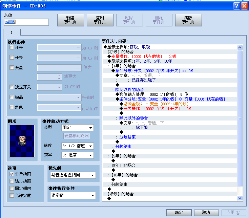Click the 应用 (A) button

(234, 213)
